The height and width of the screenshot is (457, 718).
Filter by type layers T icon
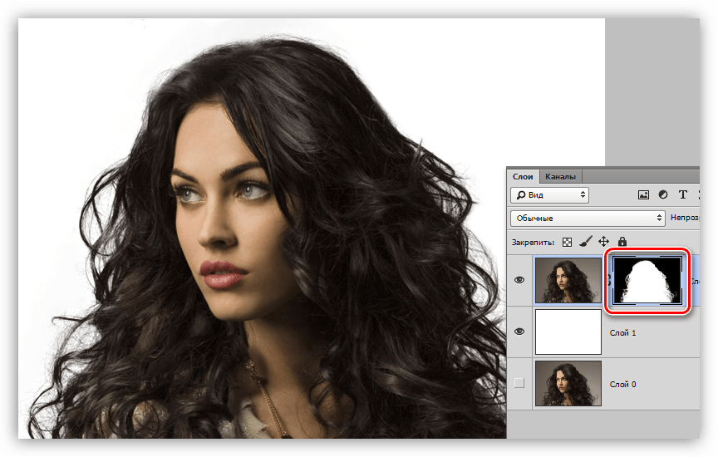click(x=683, y=195)
